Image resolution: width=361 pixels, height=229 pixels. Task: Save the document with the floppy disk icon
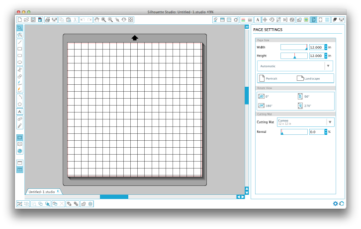click(x=33, y=20)
